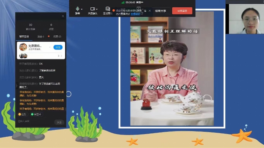Click the red end live broadcast button
Viewport: 264px width, 148px height.
(x=182, y=11)
